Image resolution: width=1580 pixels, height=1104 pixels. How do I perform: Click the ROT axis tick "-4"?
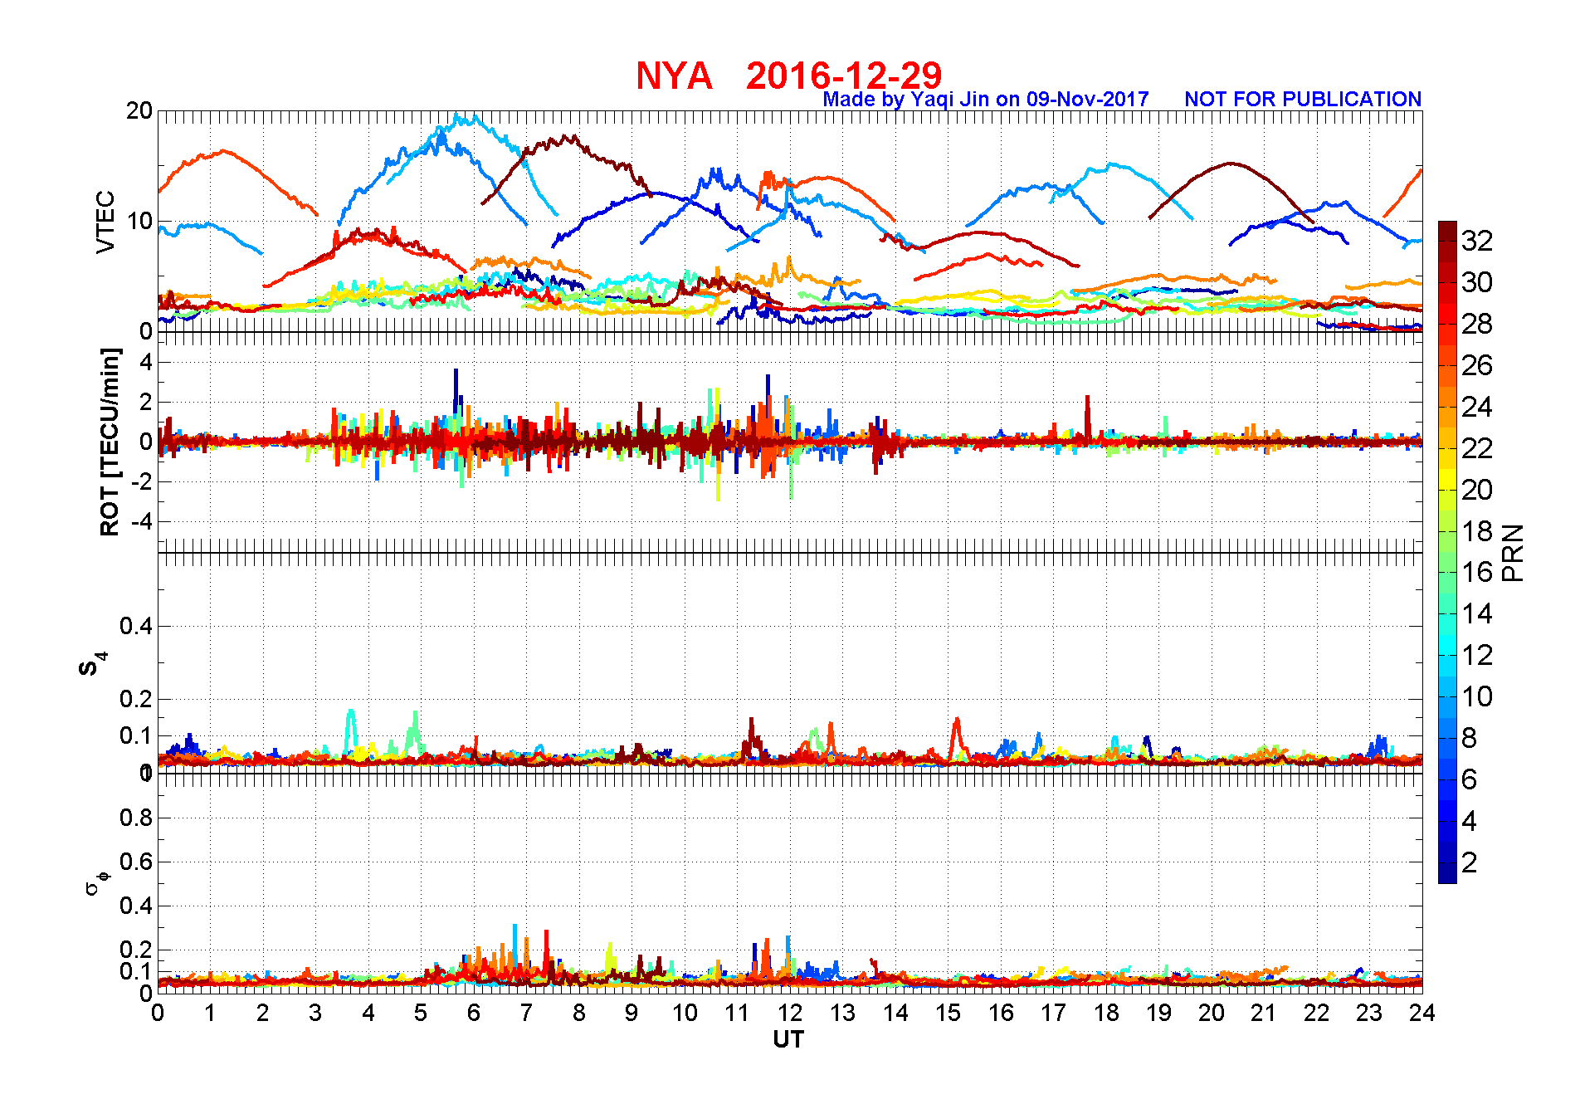click(x=141, y=522)
